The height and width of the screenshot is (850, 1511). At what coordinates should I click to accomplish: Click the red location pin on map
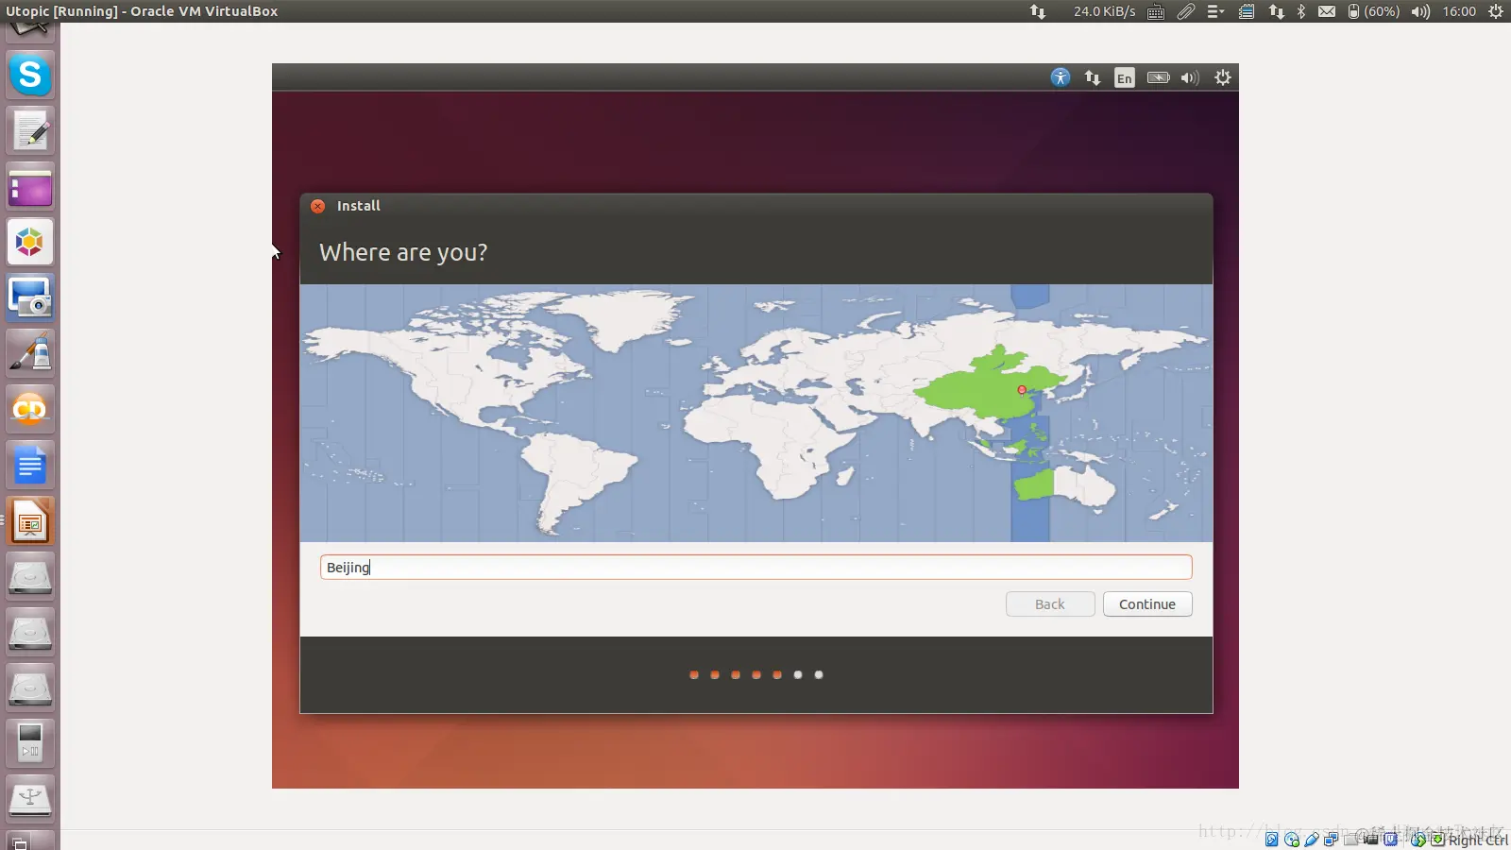(1022, 389)
